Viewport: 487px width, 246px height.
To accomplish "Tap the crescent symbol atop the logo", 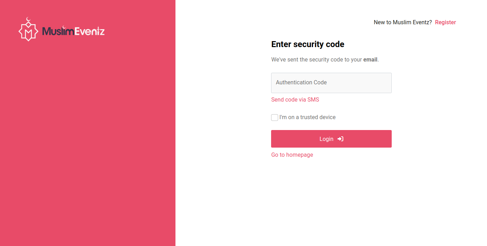I will 28,19.
